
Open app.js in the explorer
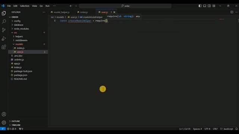click(17, 64)
